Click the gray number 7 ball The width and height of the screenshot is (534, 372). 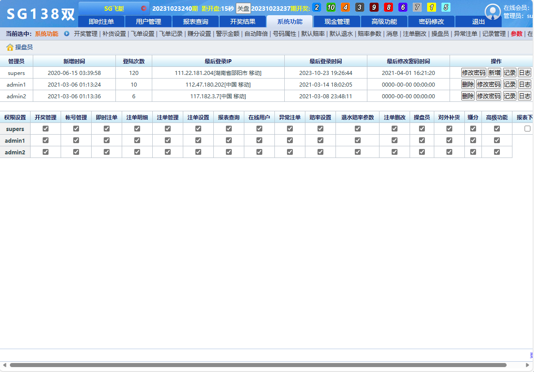pos(417,7)
